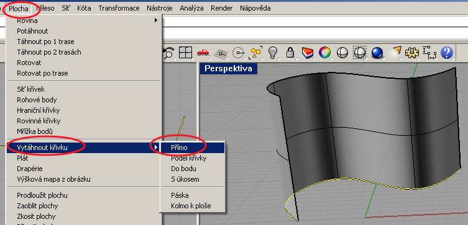Open the four viewports layout tool

(185, 53)
